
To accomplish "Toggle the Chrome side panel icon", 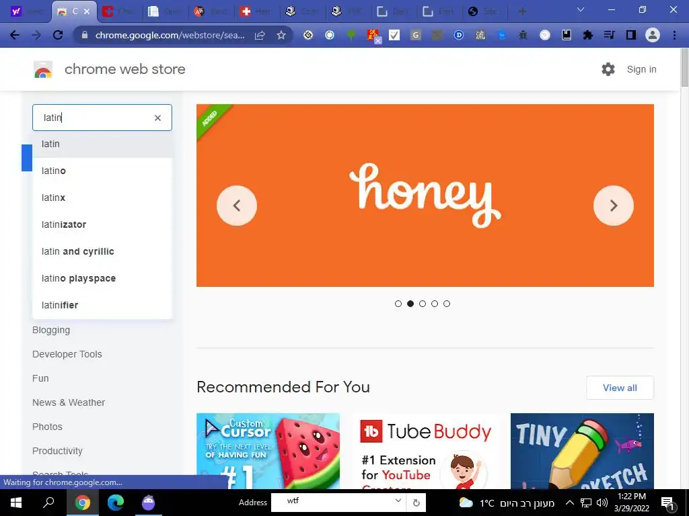I will [631, 35].
